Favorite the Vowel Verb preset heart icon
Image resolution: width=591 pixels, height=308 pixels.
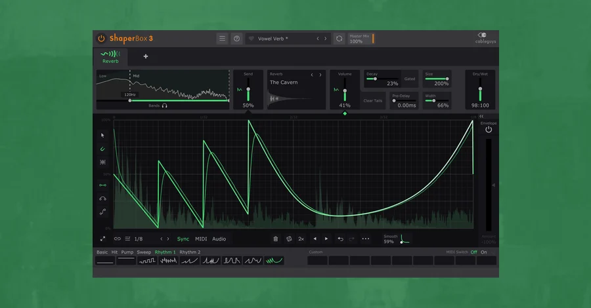click(251, 39)
